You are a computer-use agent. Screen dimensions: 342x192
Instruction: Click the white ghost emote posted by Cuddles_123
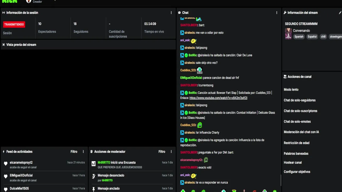tap(200, 70)
